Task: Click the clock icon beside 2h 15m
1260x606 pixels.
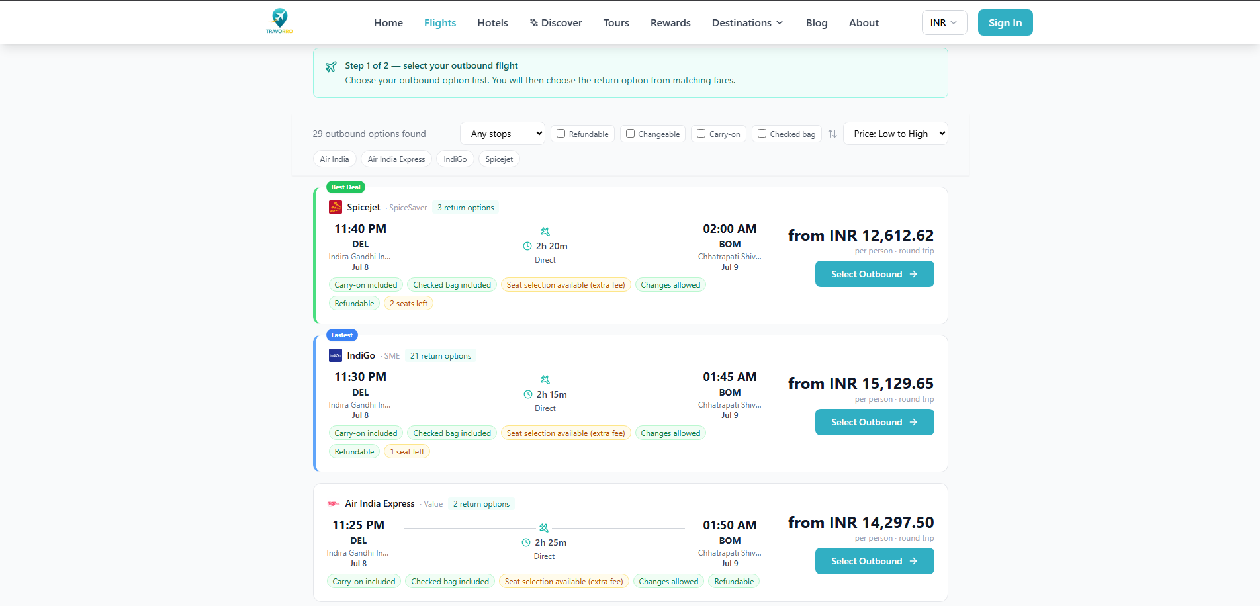Action: 528,394
